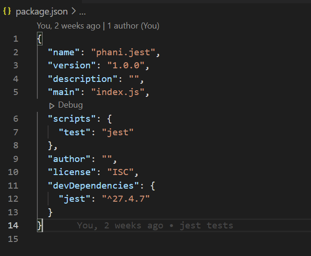
Task: Expand the breadcrumb chevron after package.json
Action: [x=73, y=11]
